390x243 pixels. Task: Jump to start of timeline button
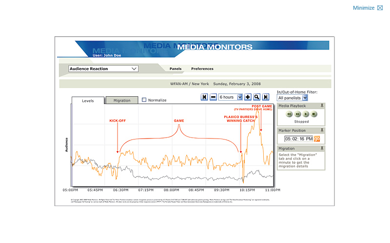coord(204,97)
